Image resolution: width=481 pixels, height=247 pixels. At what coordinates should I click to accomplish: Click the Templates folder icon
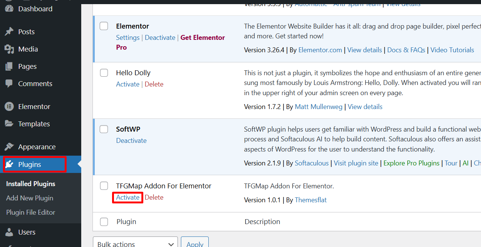pyautogui.click(x=9, y=124)
